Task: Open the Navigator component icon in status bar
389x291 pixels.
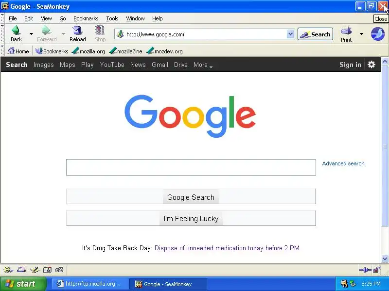Action: [8, 270]
